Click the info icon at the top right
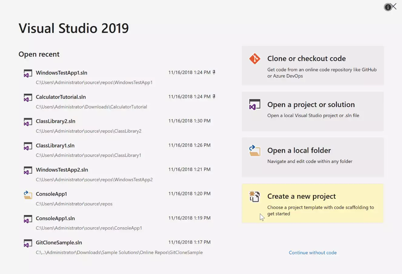Viewport: 402px width, 274px height. tap(388, 7)
